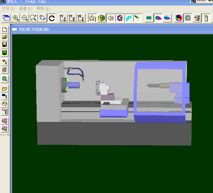This screenshot has height=193, width=213.
Task: Open the 帮助(H) menu
Action: 43,9
